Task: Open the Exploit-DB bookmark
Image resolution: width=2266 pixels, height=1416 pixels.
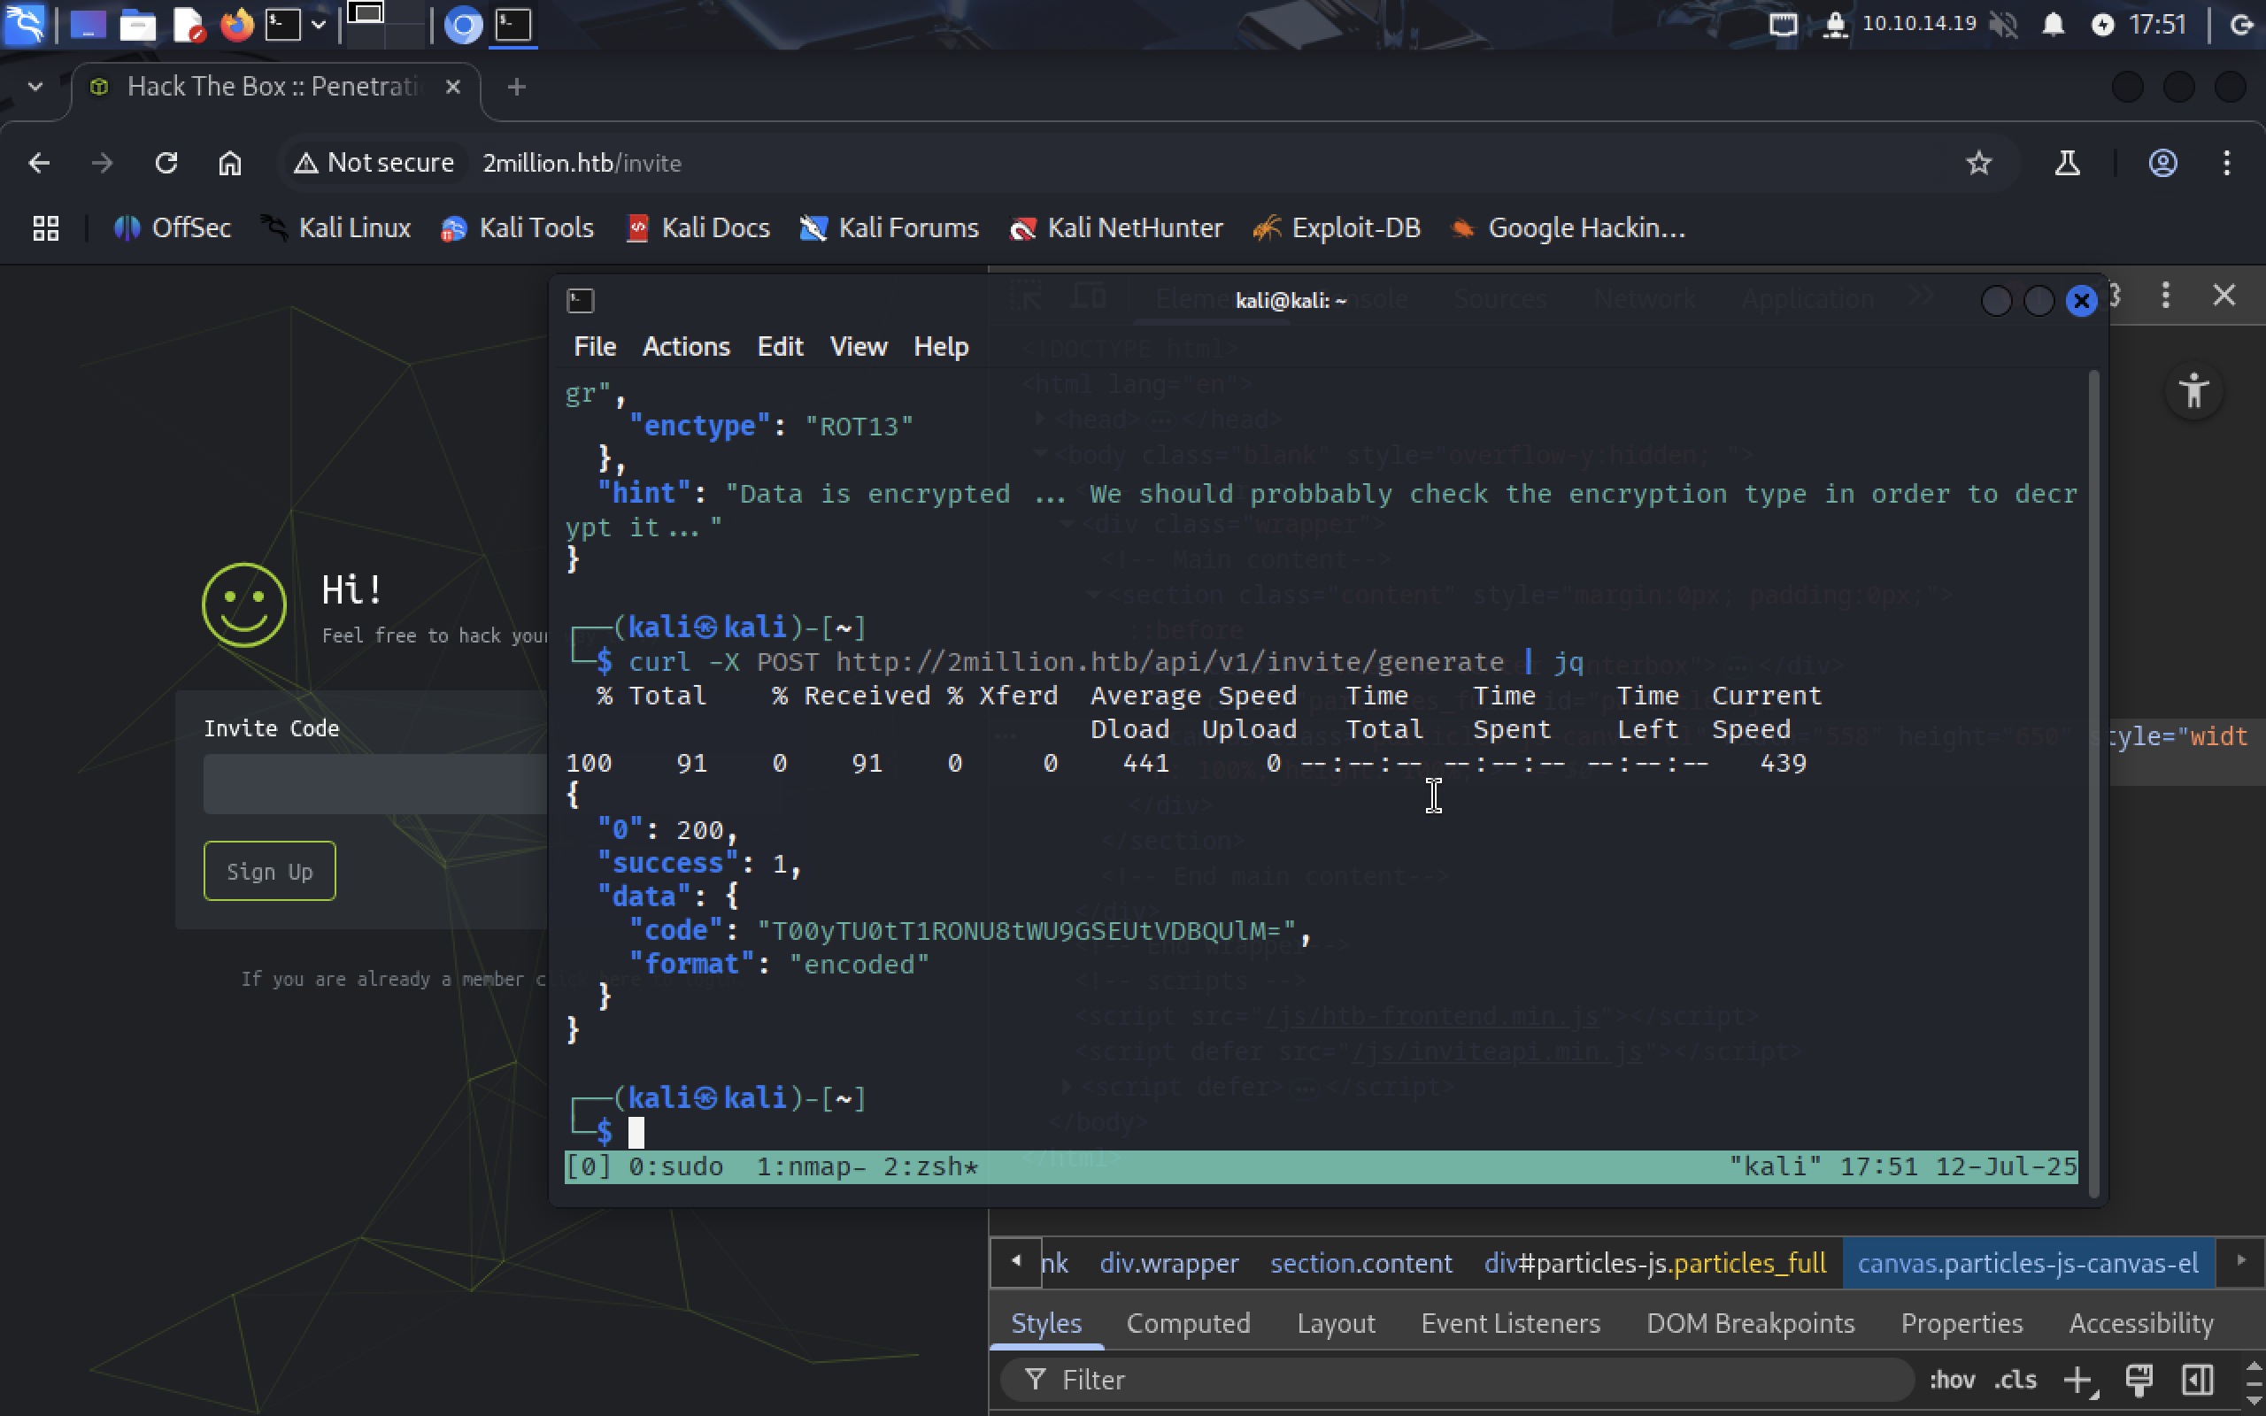Action: coord(1337,227)
